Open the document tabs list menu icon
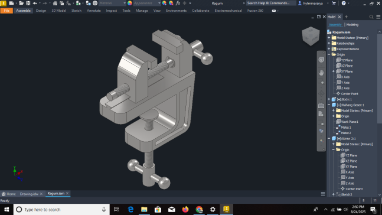 click(x=323, y=194)
